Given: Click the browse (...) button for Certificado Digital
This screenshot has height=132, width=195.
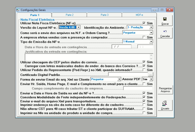Looking at the screenshot, I should tap(150, 74).
